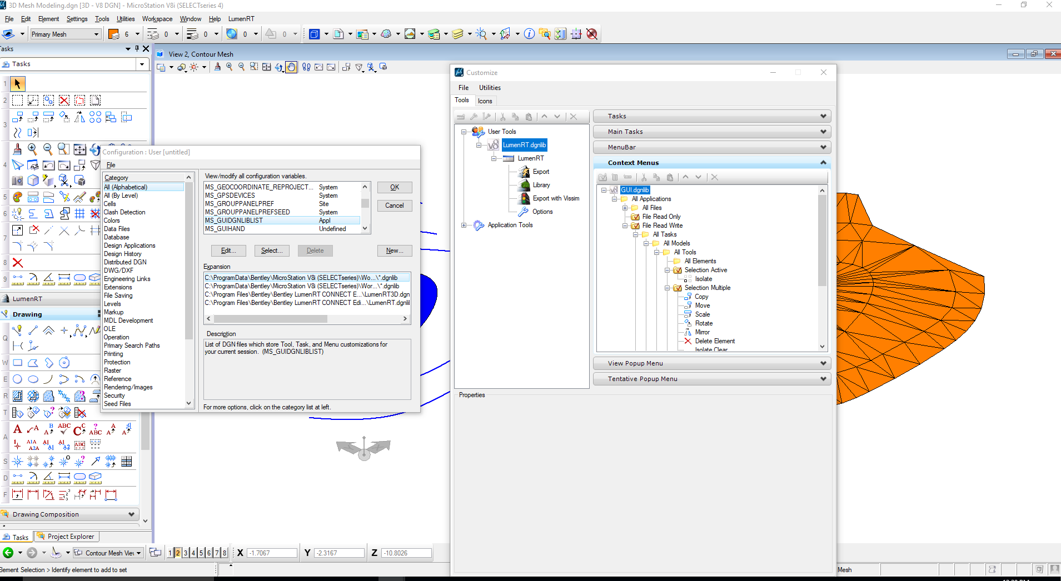Open the Workspace menu

157,19
